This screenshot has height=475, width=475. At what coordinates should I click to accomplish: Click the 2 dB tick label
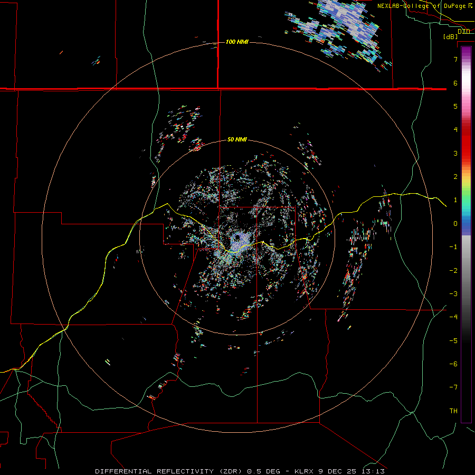[x=455, y=177]
